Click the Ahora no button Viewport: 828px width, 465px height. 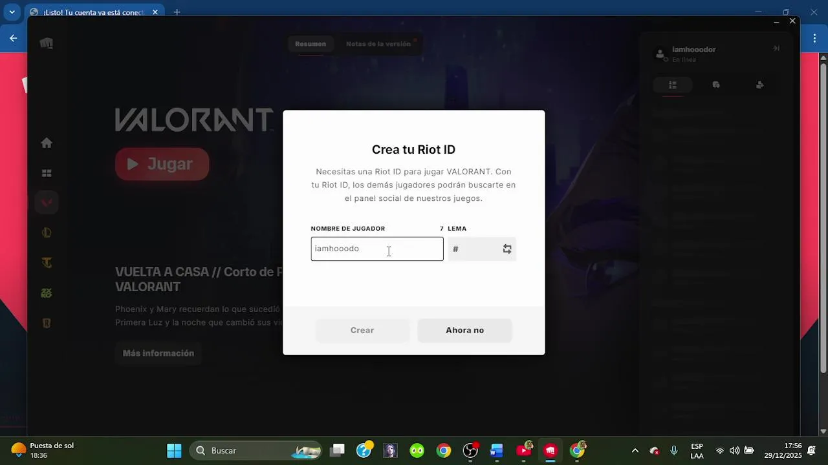tap(464, 330)
